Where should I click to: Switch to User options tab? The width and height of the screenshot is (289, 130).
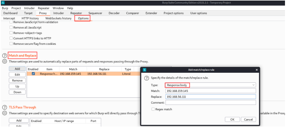[x=198, y=13]
